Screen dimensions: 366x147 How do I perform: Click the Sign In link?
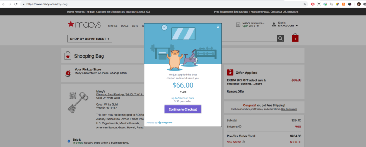pos(282,23)
